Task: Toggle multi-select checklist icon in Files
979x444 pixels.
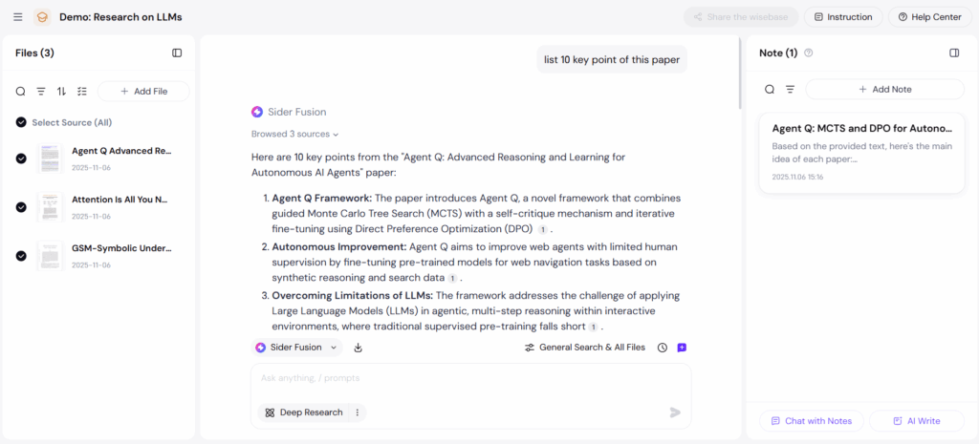Action: 82,92
